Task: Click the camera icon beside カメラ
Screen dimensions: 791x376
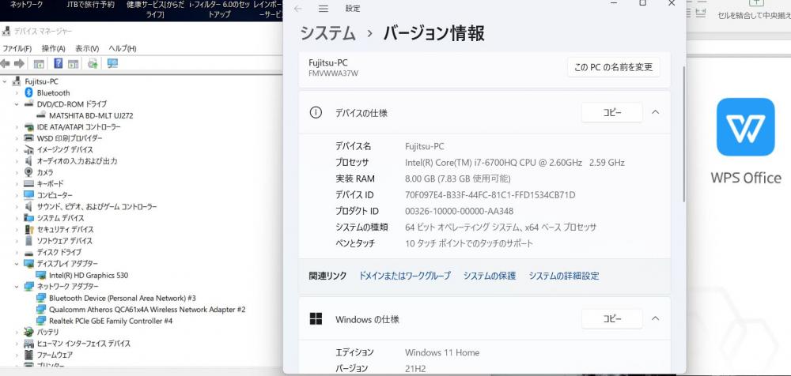Action: tap(28, 172)
